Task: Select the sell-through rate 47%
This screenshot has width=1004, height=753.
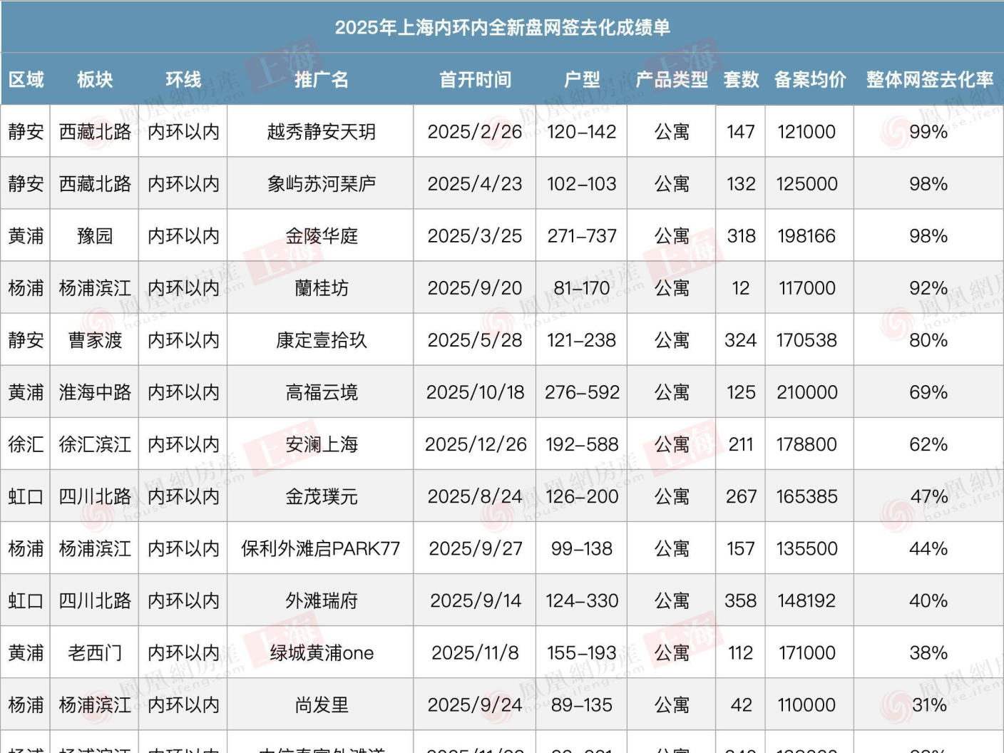Action: [928, 496]
